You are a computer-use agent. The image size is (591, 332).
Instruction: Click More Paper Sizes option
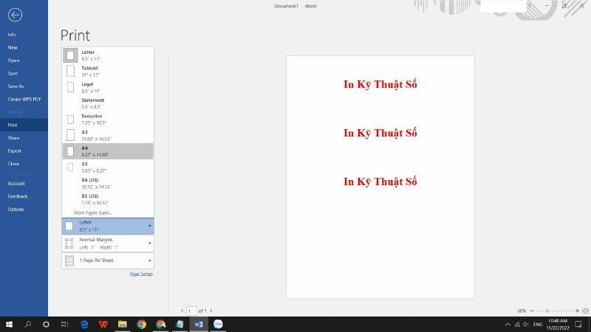tap(92, 212)
